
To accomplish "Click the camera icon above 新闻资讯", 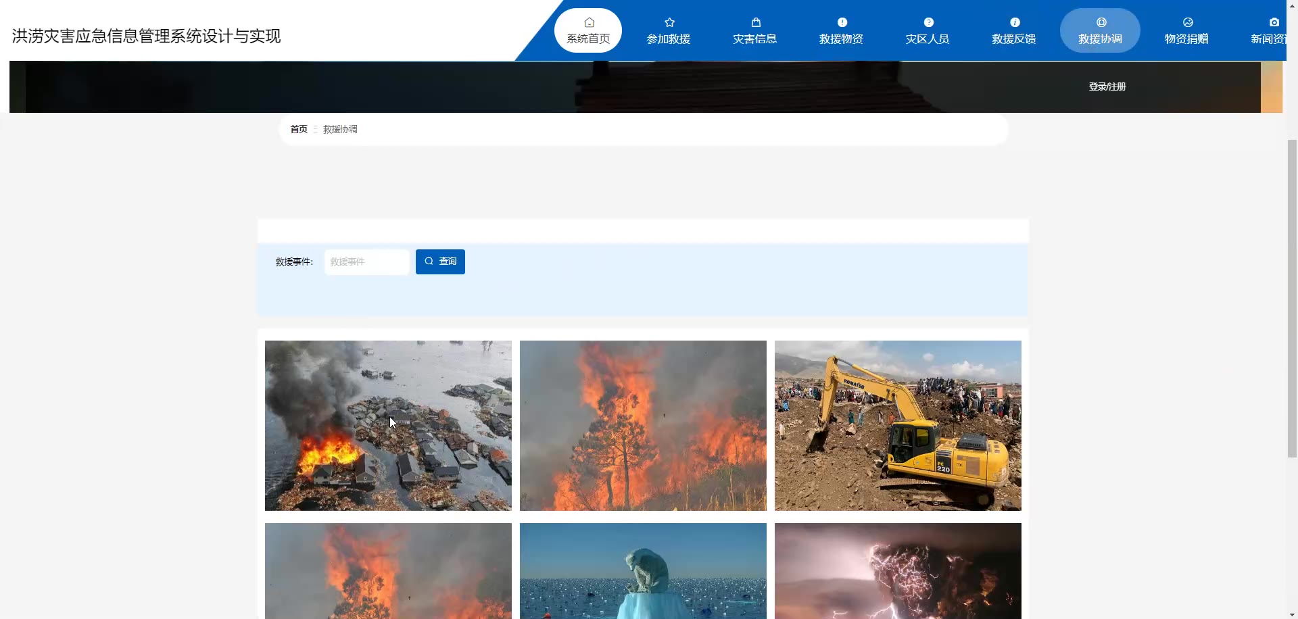I will (1274, 22).
